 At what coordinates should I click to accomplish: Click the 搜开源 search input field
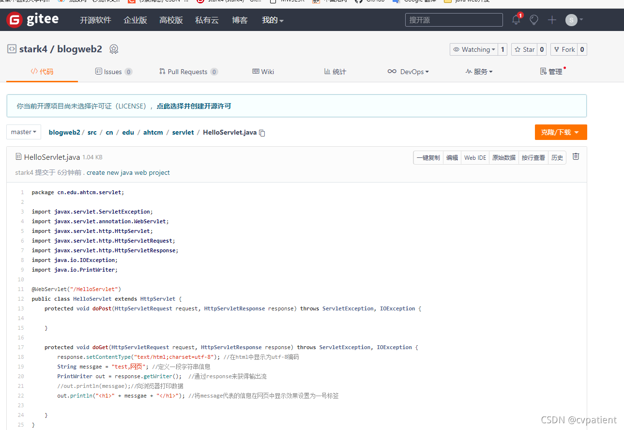(x=453, y=19)
